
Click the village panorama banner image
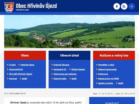[x=69, y=31]
